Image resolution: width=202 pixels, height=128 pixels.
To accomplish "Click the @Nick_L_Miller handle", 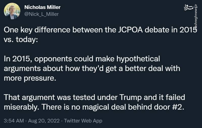I will click(41, 14).
